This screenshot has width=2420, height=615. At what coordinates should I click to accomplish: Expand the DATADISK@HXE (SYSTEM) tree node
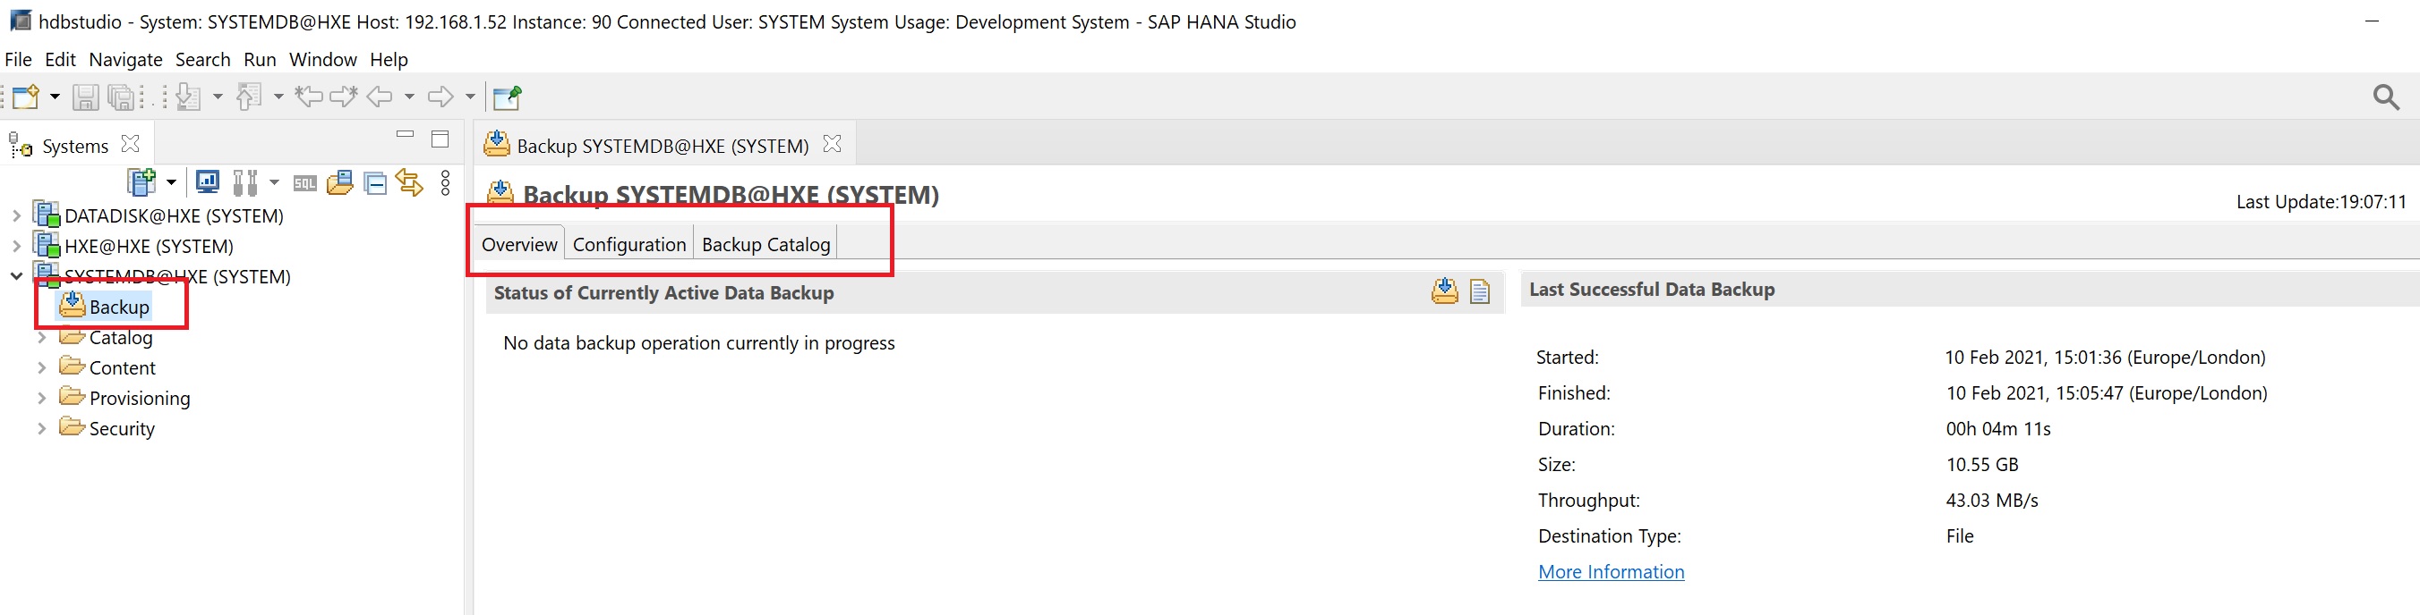16,215
